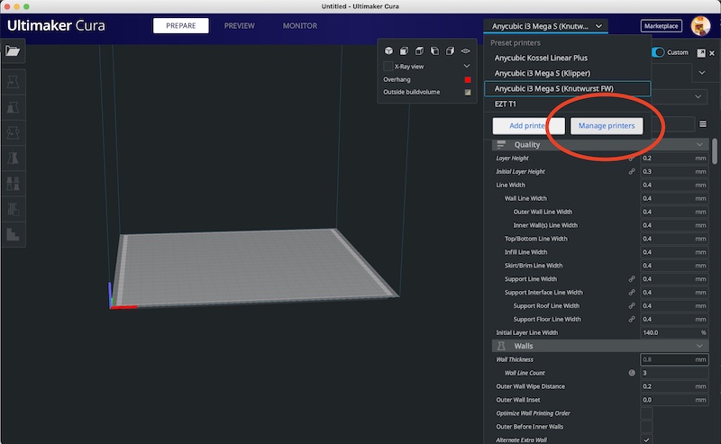Tick the X-Ray view checkbox
721x444 pixels.
388,67
